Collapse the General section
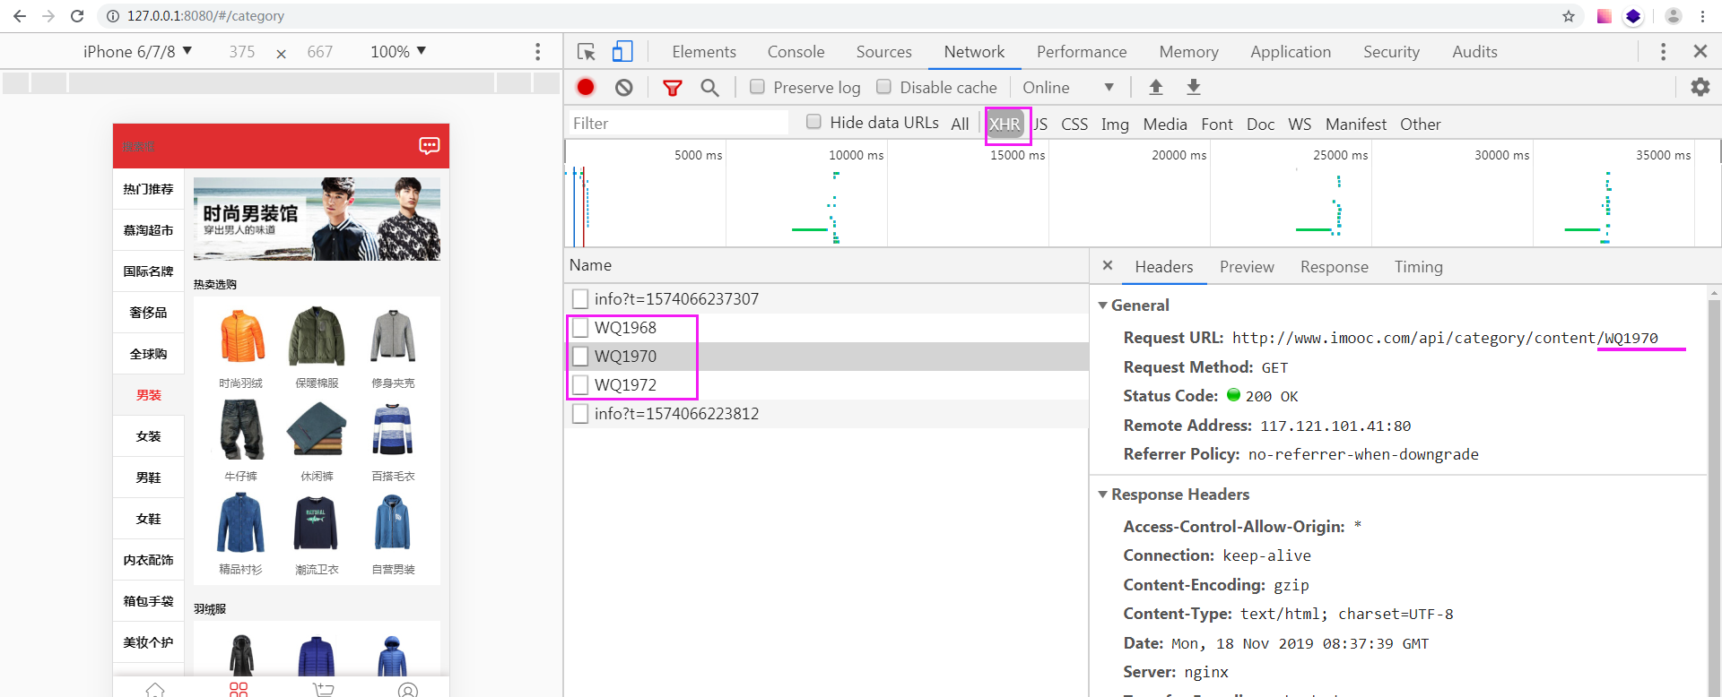 point(1103,305)
